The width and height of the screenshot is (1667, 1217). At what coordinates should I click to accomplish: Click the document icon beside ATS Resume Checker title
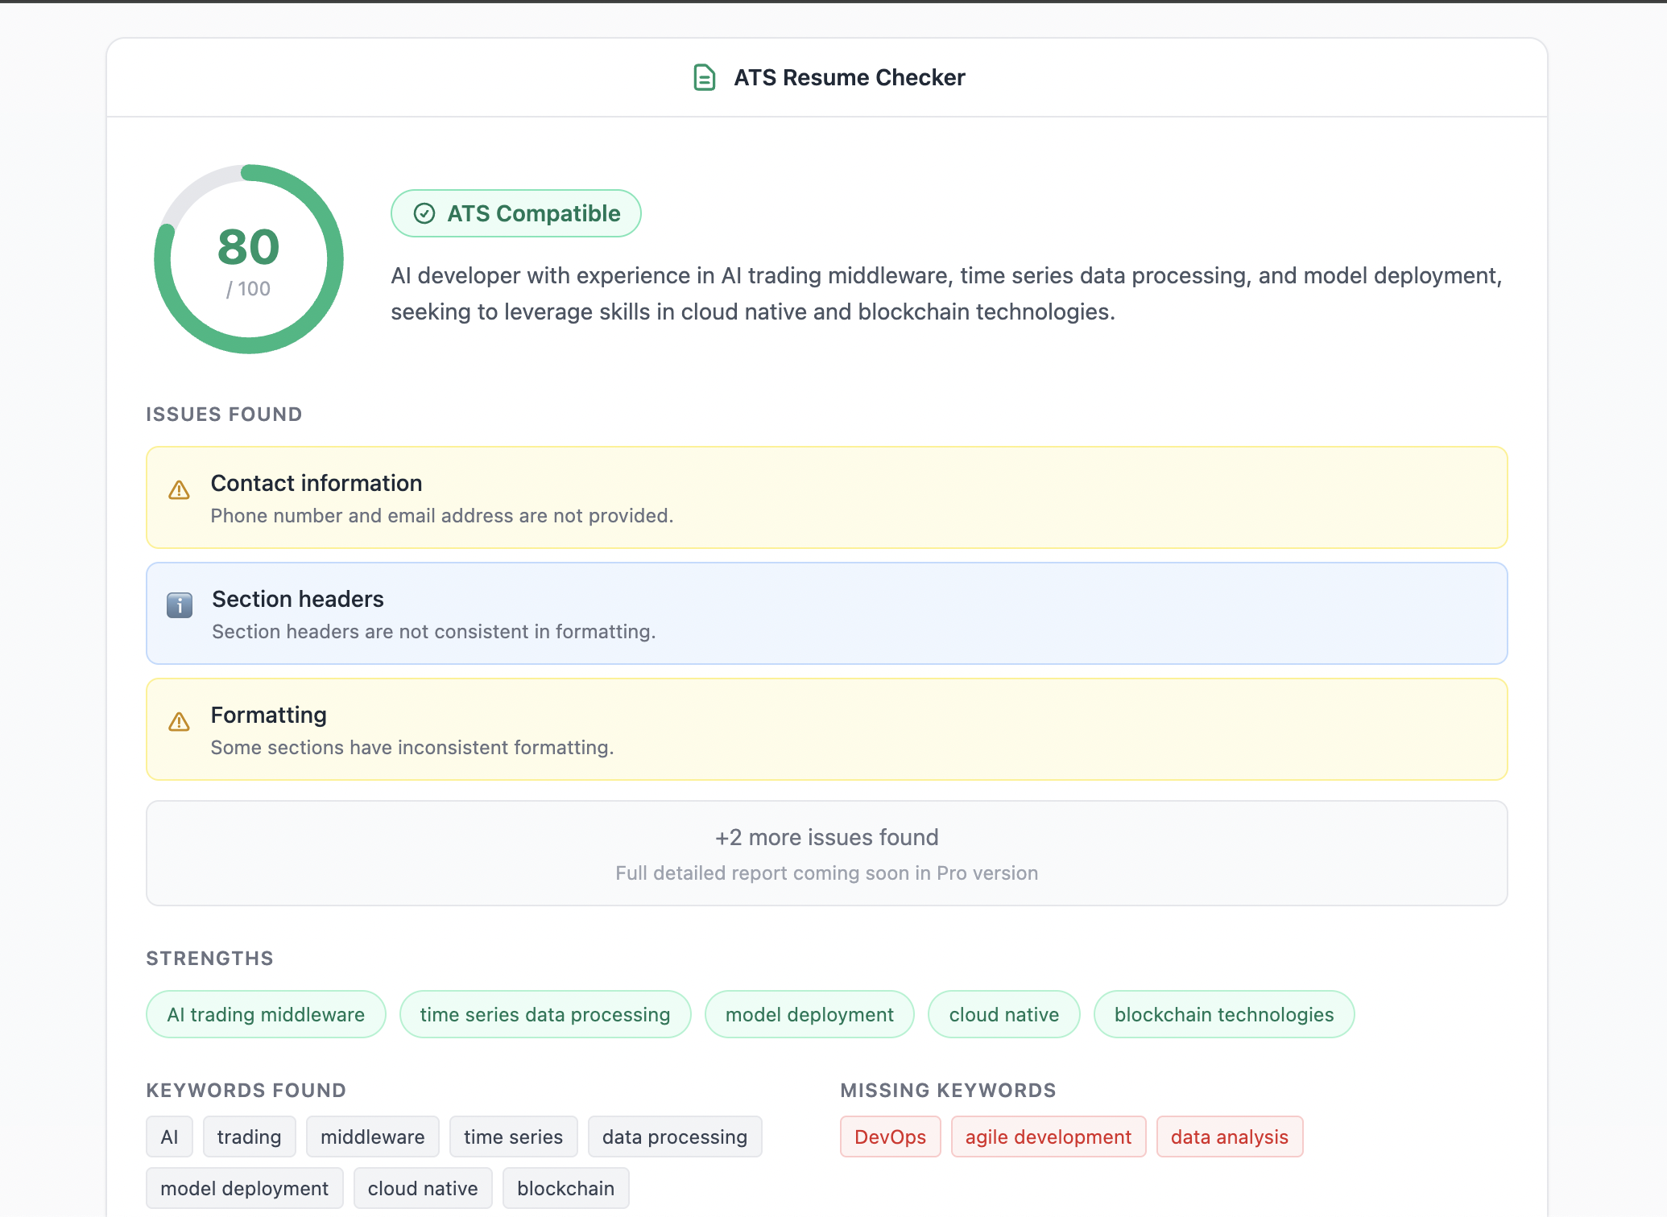pos(704,77)
